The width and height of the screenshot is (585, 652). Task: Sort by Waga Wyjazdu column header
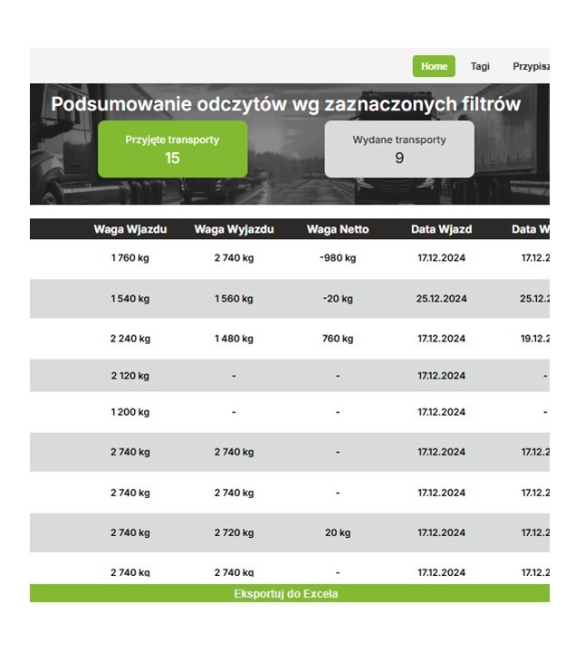point(234,229)
